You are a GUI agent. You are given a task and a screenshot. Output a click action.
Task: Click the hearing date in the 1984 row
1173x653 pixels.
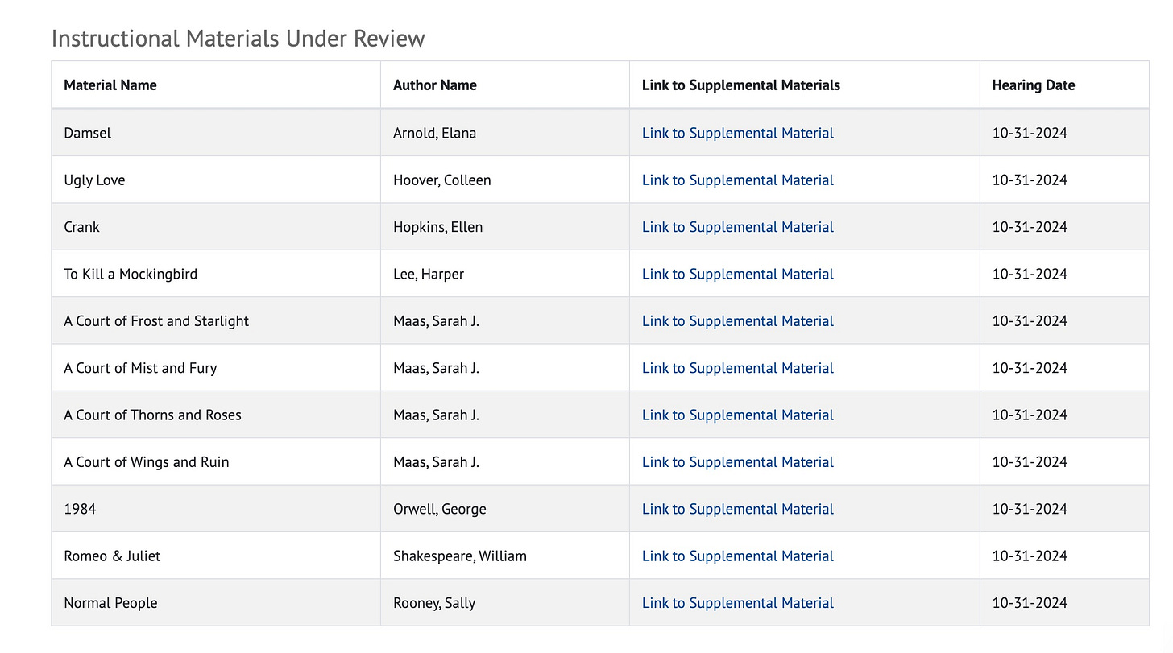tap(1030, 509)
